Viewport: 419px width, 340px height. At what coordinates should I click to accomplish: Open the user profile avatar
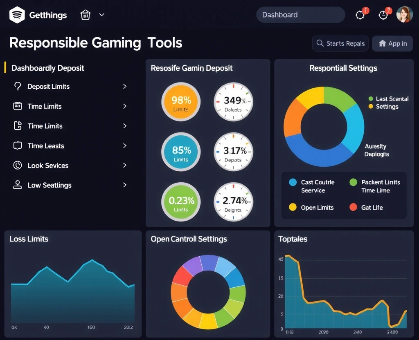405,14
